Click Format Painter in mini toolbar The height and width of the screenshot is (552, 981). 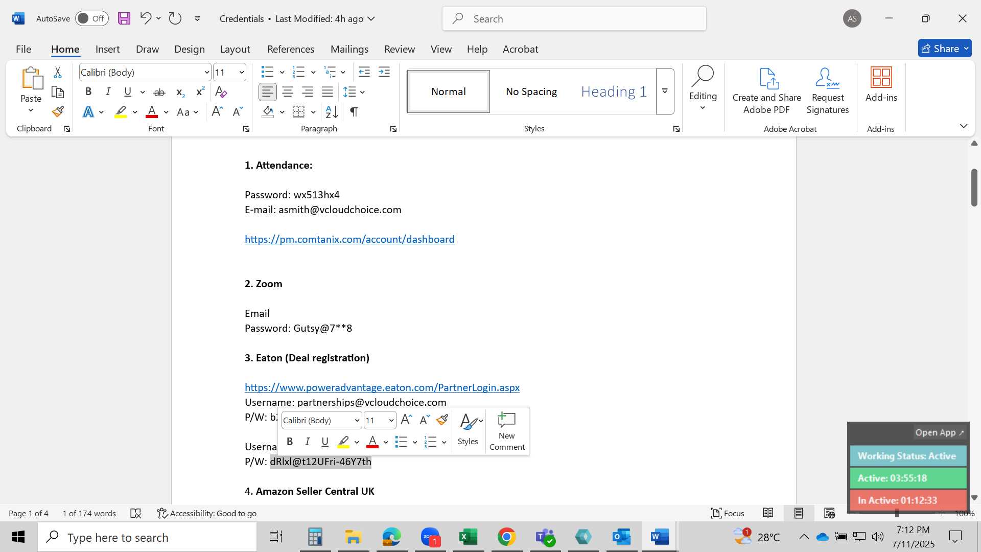point(442,420)
